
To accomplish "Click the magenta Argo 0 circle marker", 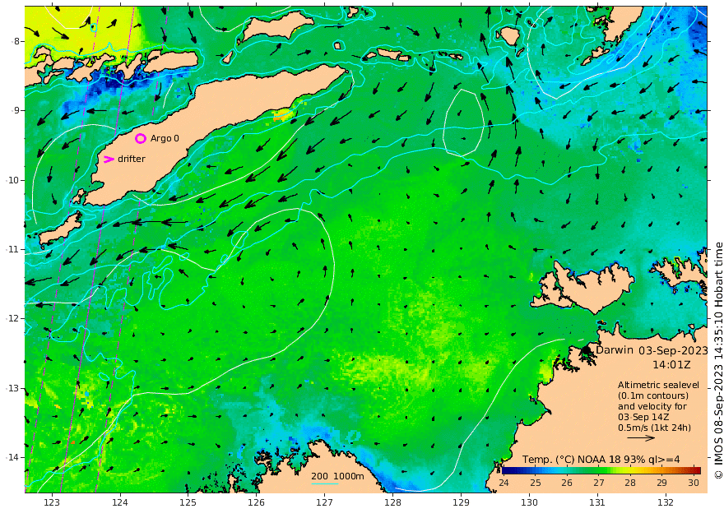I will [x=141, y=138].
